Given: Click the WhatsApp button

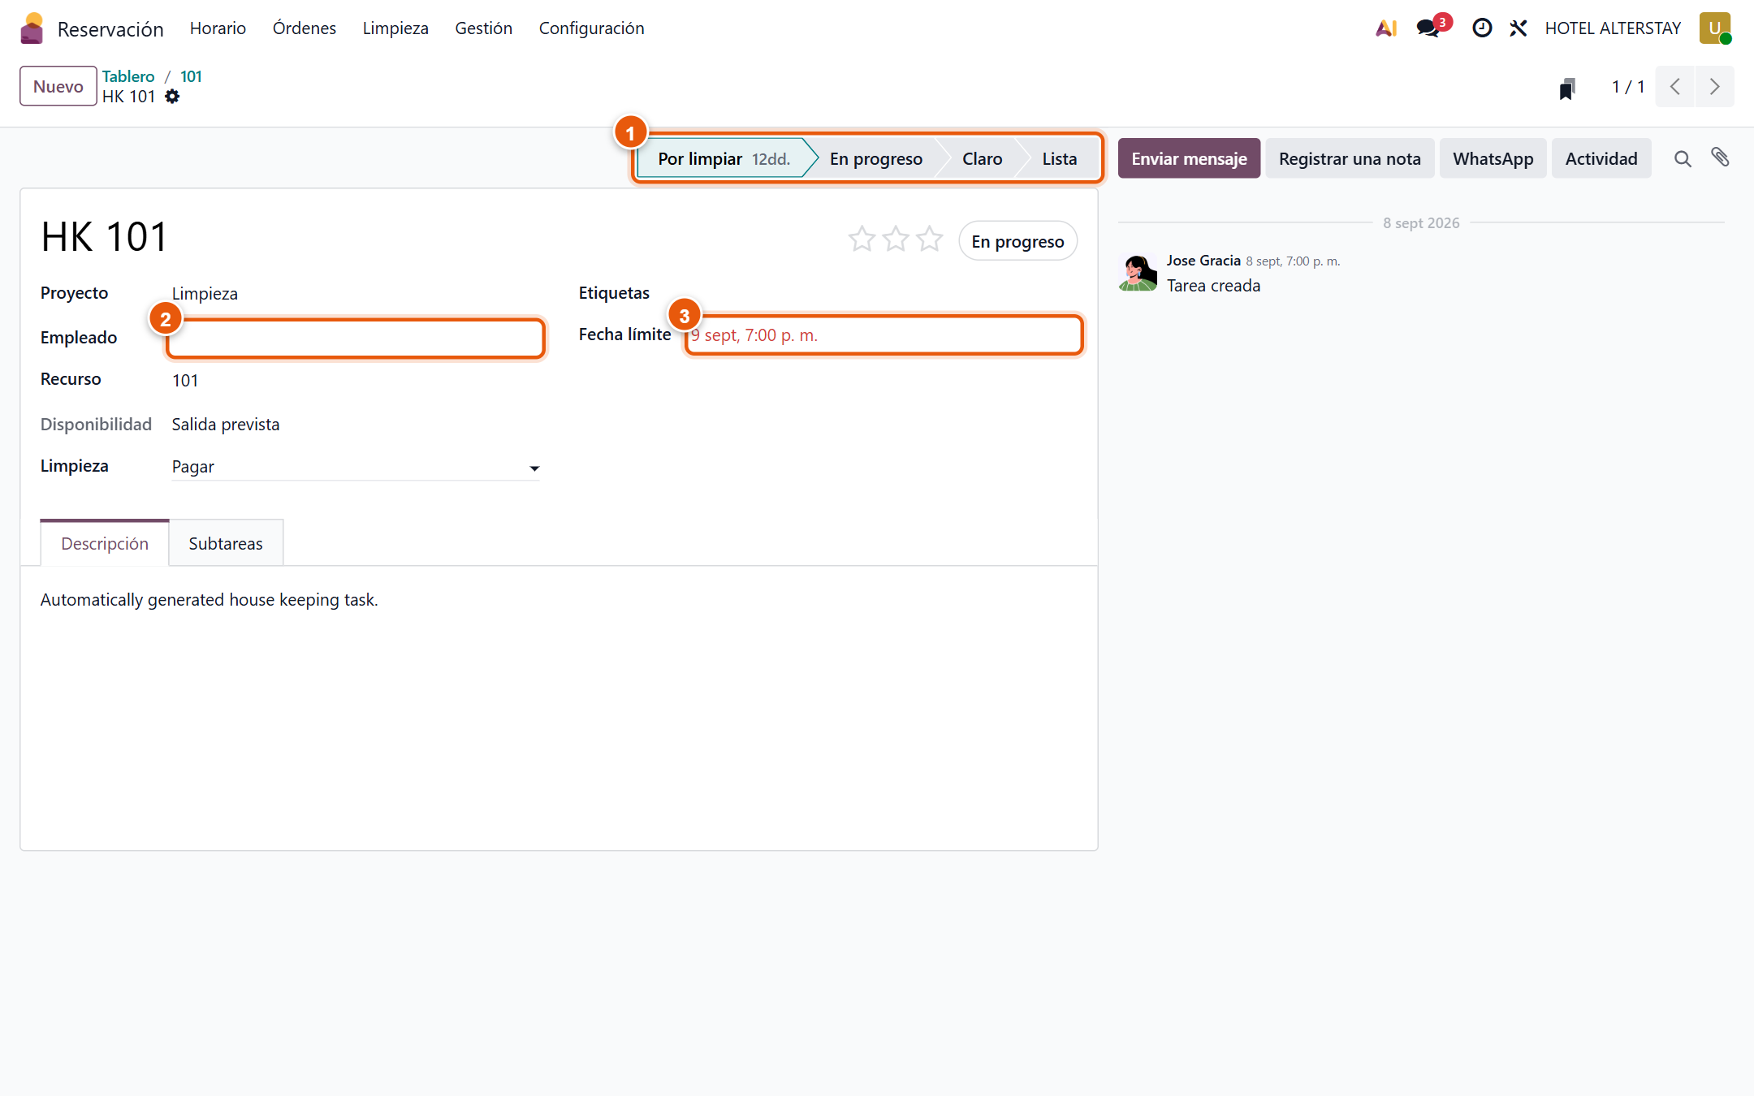Looking at the screenshot, I should (x=1493, y=158).
